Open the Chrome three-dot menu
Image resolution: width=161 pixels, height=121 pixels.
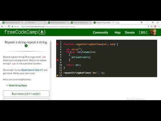pos(159,26)
